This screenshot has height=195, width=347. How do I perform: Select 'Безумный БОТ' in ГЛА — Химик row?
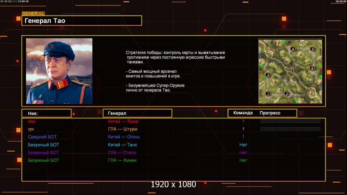coord(44,160)
